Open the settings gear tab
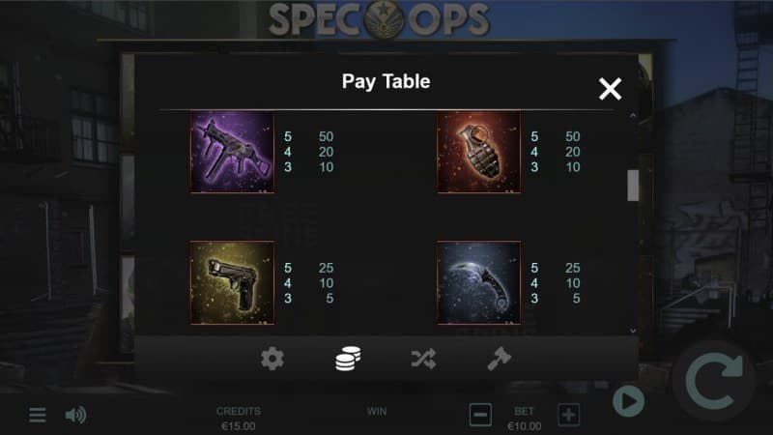 (x=272, y=359)
